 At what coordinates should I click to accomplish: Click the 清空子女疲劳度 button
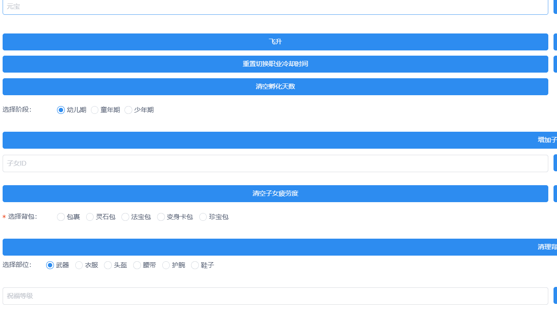point(275,193)
